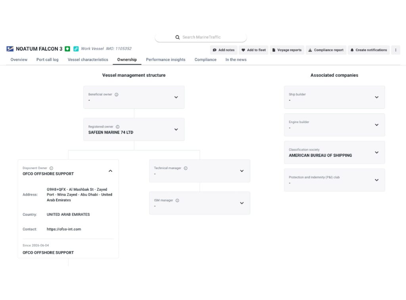Expand the Protection and Indemnity club card
This screenshot has width=406, height=300.
[377, 180]
